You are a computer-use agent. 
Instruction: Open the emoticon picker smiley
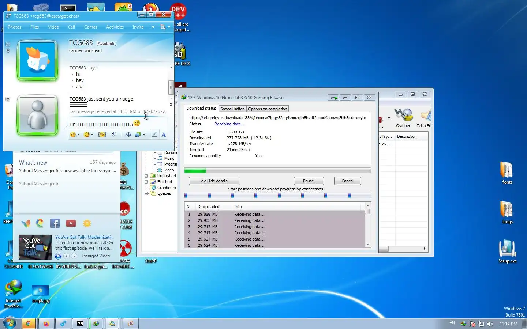(73, 135)
